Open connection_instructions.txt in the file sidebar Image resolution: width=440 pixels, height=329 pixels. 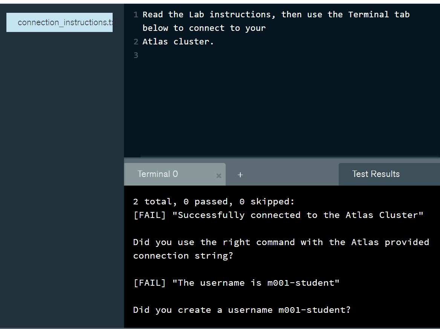60,23
